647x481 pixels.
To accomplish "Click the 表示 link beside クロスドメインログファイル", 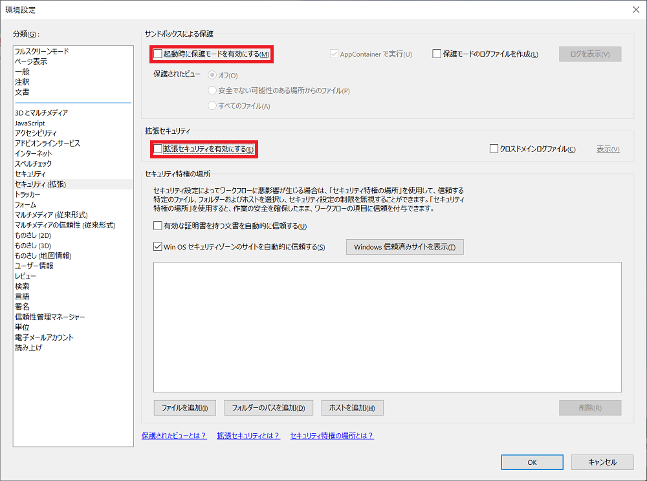I will (x=608, y=149).
